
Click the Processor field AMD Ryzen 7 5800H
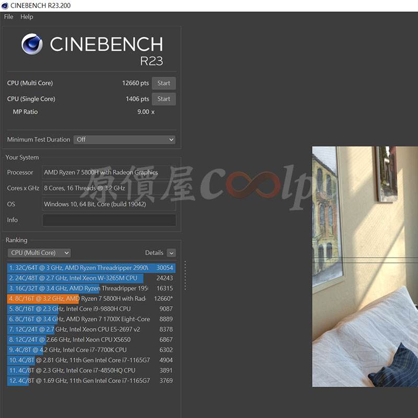pyautogui.click(x=109, y=172)
